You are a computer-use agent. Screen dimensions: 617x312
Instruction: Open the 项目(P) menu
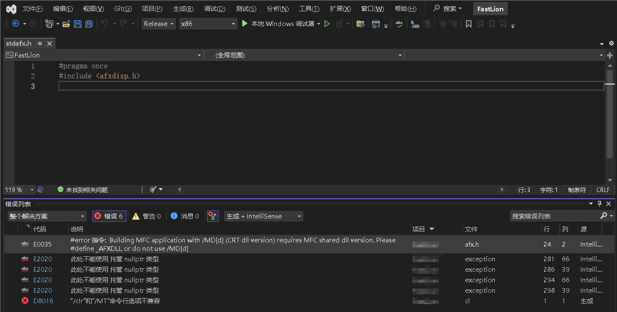152,9
